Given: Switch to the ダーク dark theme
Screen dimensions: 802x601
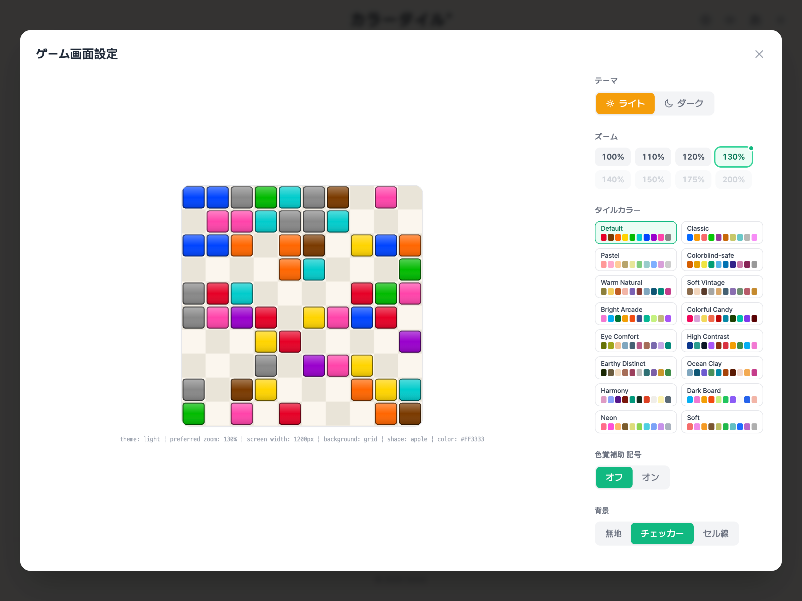Looking at the screenshot, I should point(684,104).
